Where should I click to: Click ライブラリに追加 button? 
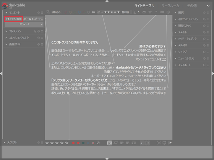coord(14,19)
